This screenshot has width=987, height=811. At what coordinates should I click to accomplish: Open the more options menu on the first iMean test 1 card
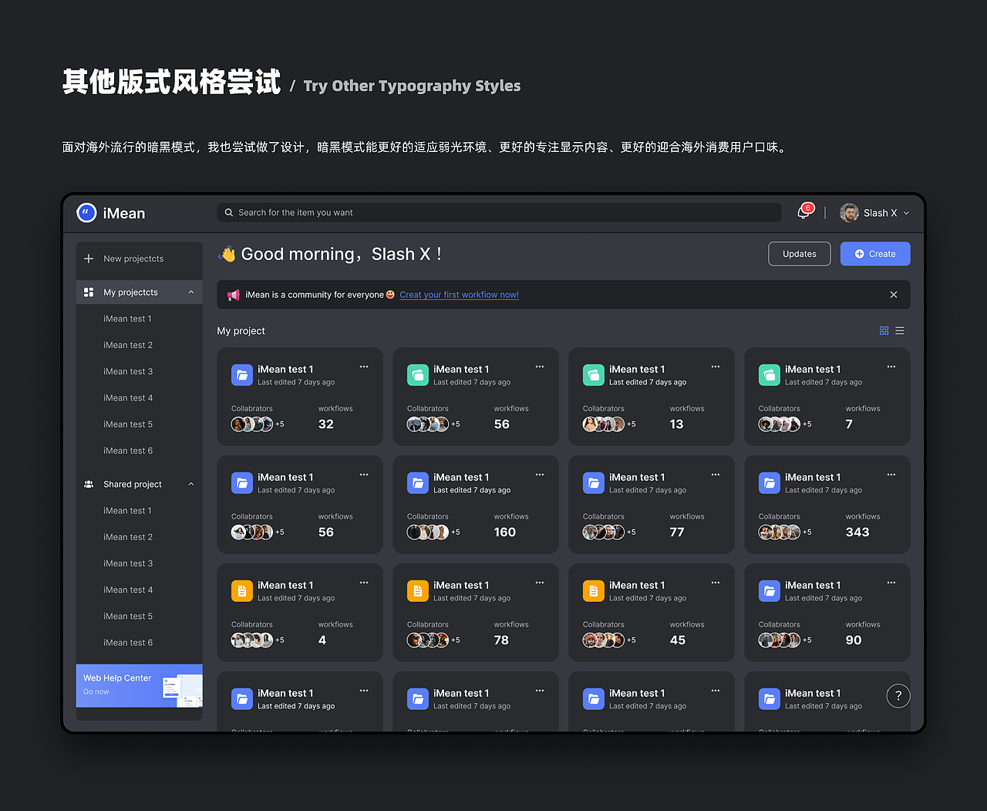[x=364, y=367]
